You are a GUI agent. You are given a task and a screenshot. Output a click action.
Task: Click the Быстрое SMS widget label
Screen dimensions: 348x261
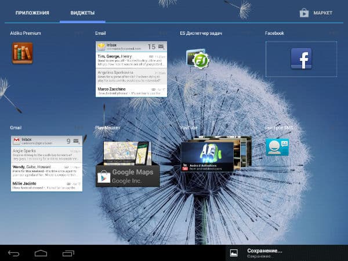point(279,128)
